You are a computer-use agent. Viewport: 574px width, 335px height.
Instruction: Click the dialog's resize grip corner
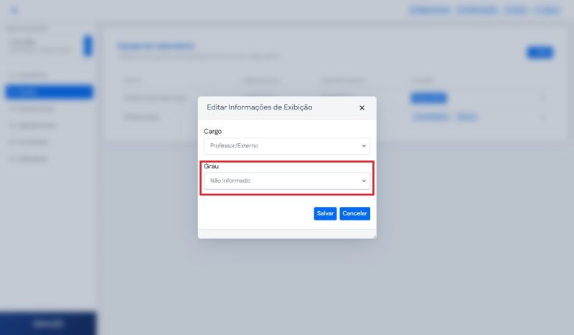click(x=374, y=236)
